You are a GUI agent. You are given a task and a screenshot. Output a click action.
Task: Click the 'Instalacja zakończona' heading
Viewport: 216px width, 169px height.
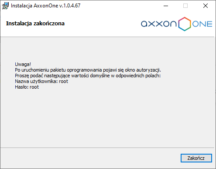pos(35,24)
